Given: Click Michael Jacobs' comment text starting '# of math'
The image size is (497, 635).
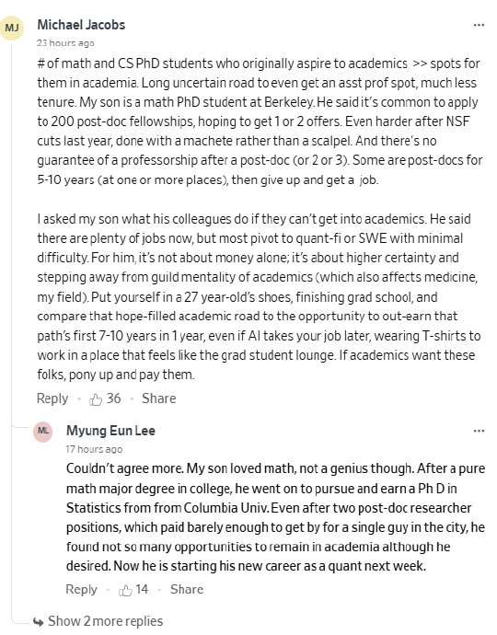Looking at the screenshot, I should 260,219.
